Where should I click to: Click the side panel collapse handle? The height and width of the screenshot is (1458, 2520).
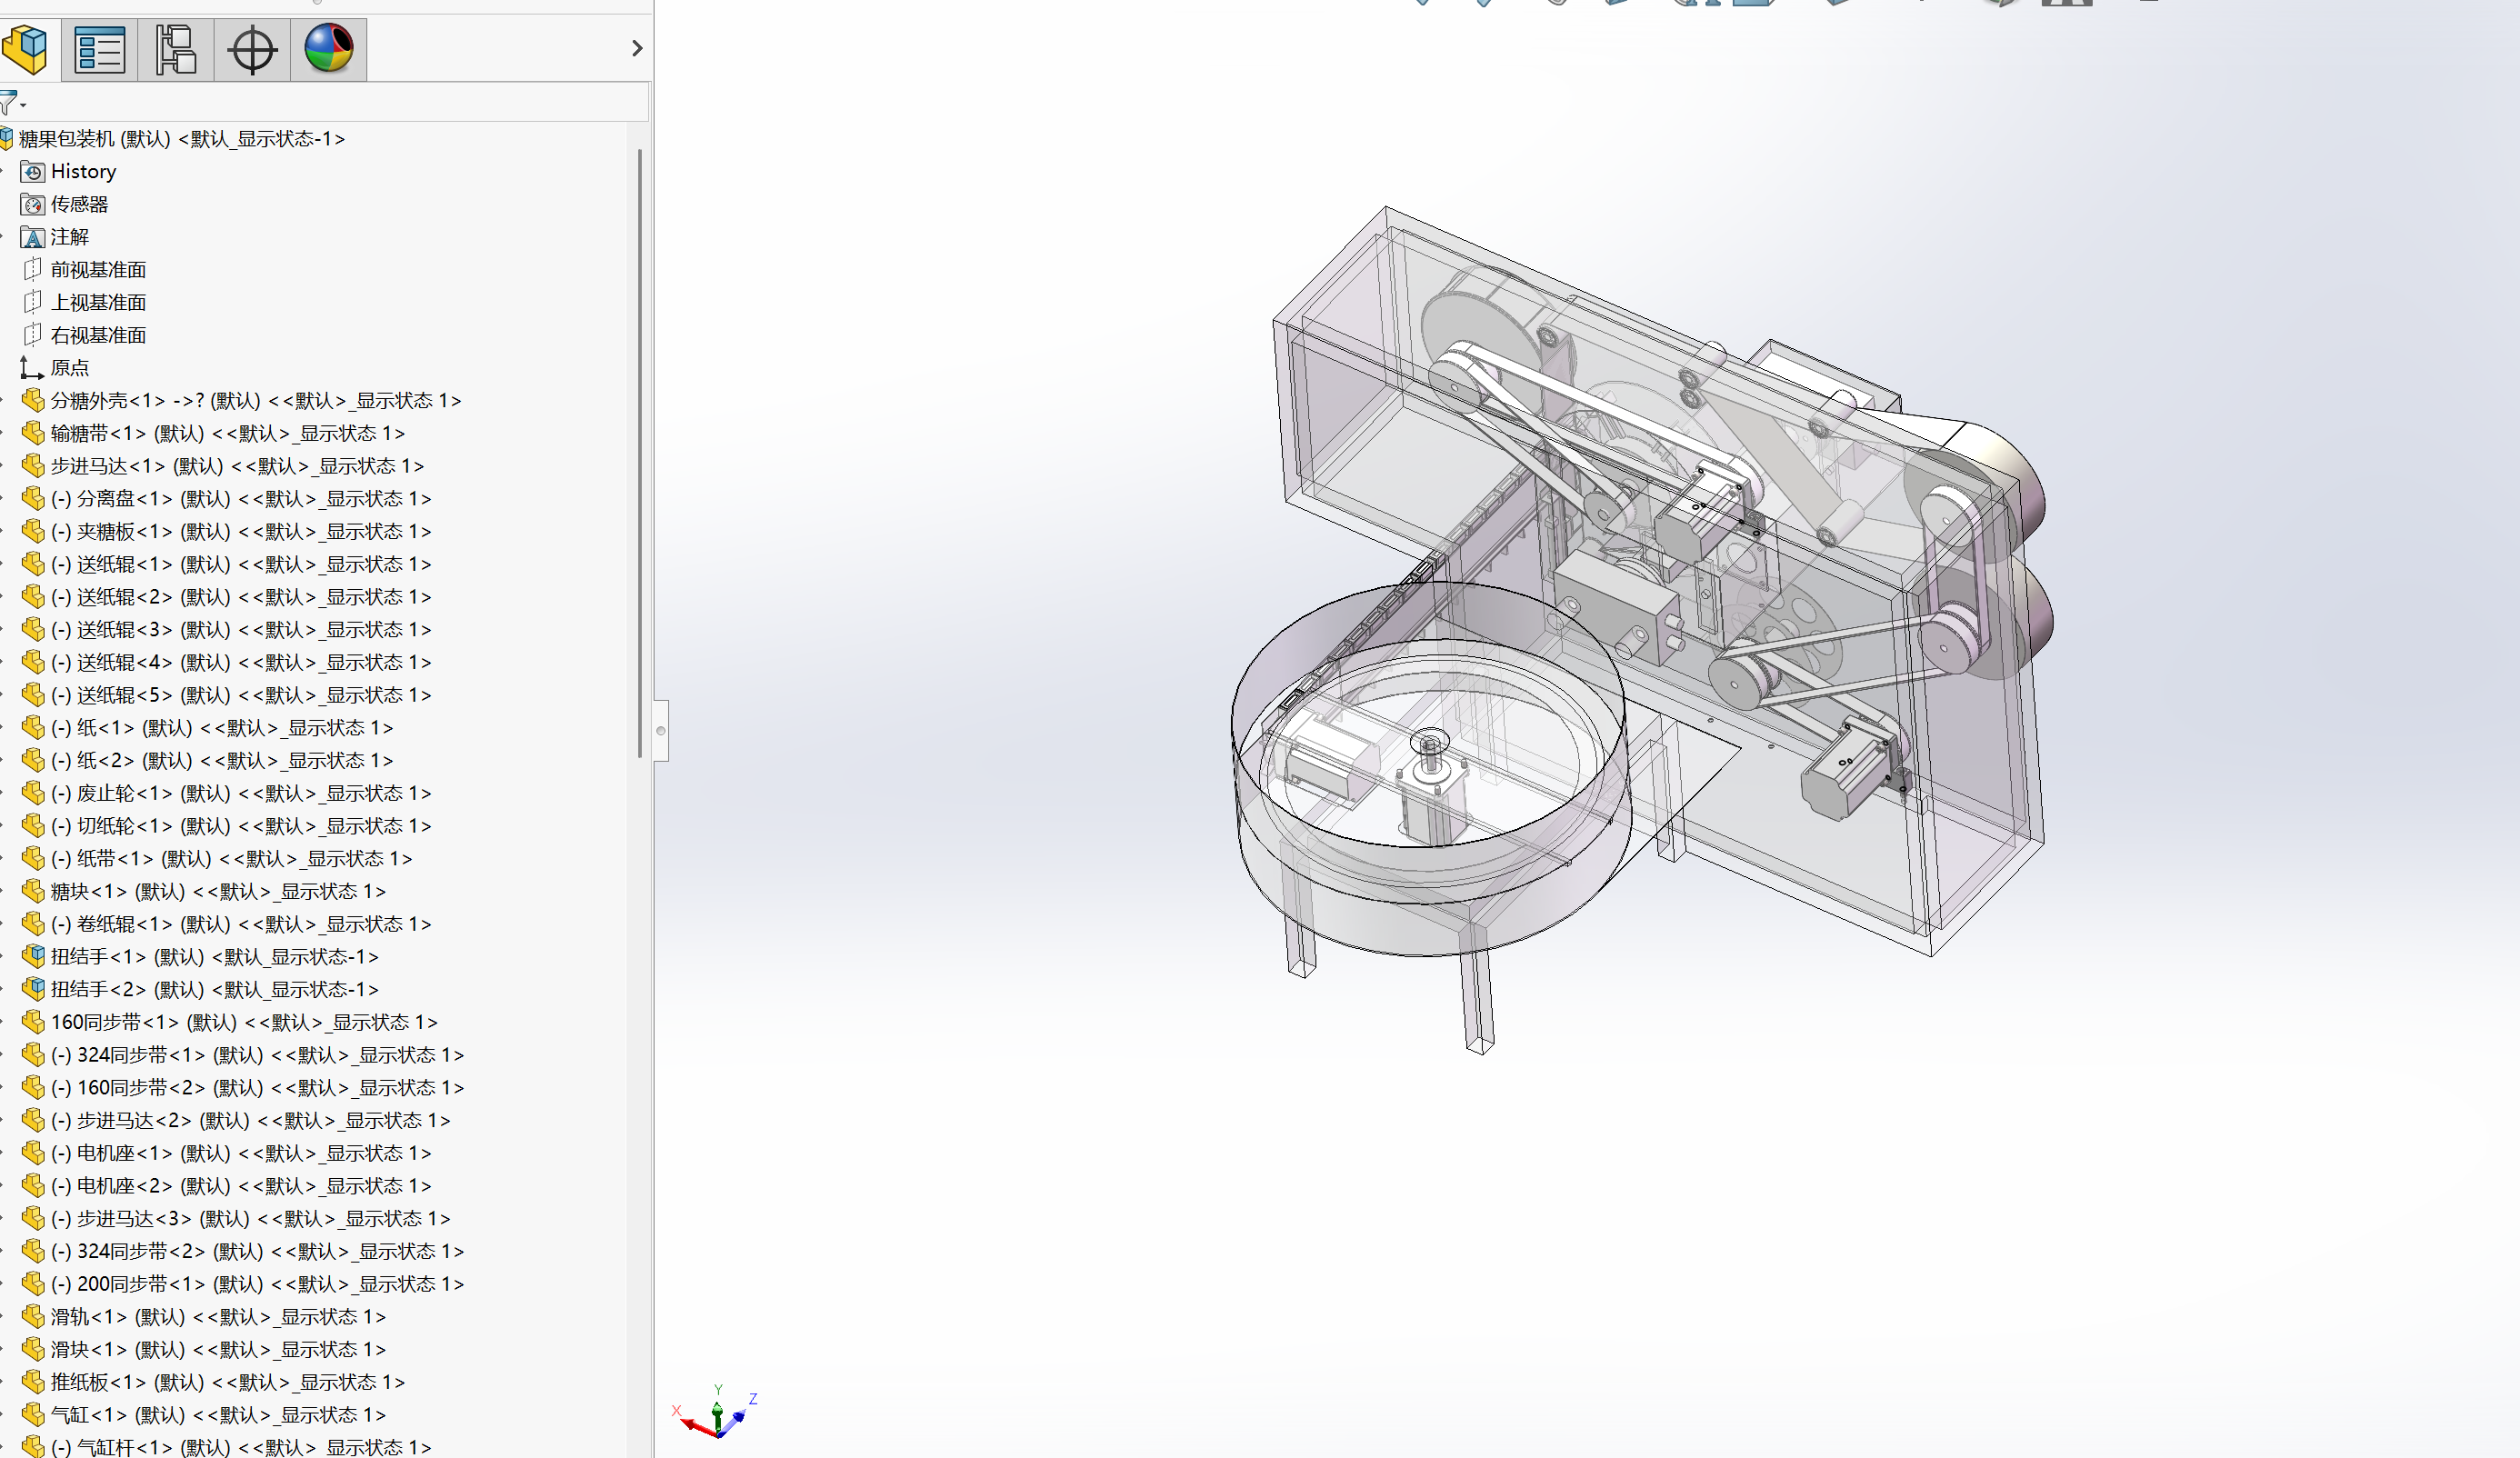click(661, 731)
